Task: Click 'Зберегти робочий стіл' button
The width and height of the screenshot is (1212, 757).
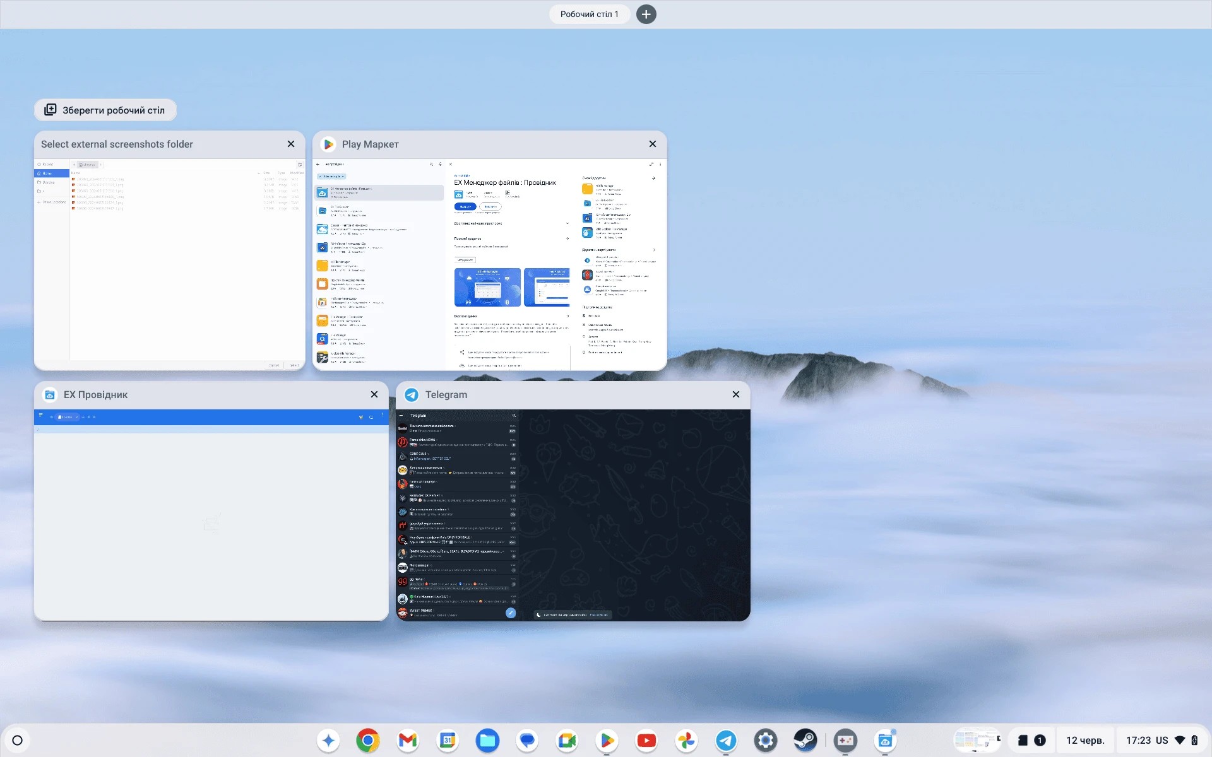Action: click(x=105, y=110)
